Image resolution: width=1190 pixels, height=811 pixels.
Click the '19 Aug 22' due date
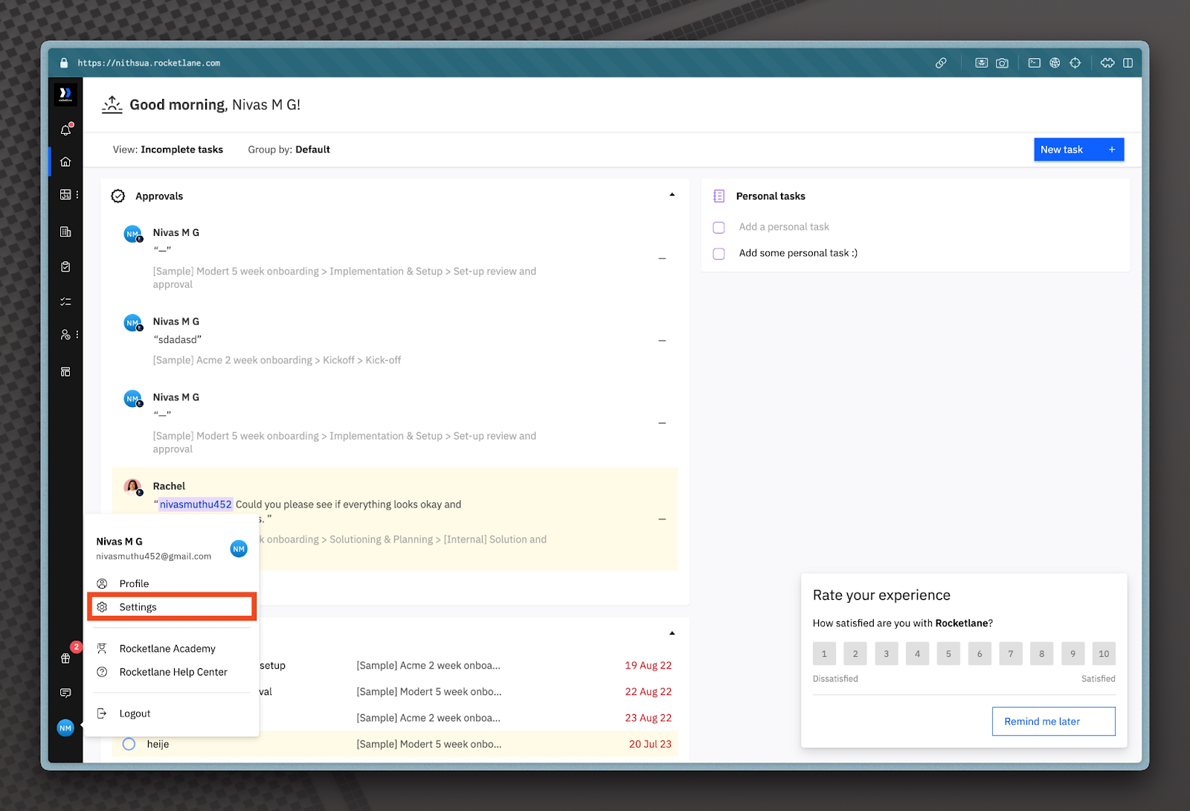click(x=648, y=666)
